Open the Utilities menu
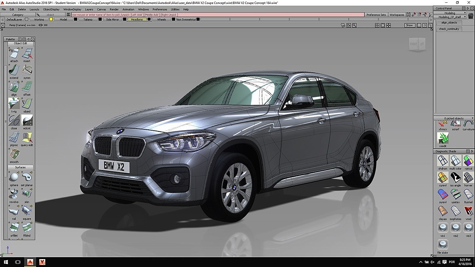Image resolution: width=475 pixels, height=267 pixels. tap(175, 9)
